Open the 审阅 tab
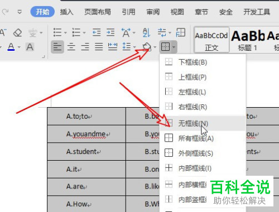This screenshot has height=212, width=279. (x=153, y=12)
